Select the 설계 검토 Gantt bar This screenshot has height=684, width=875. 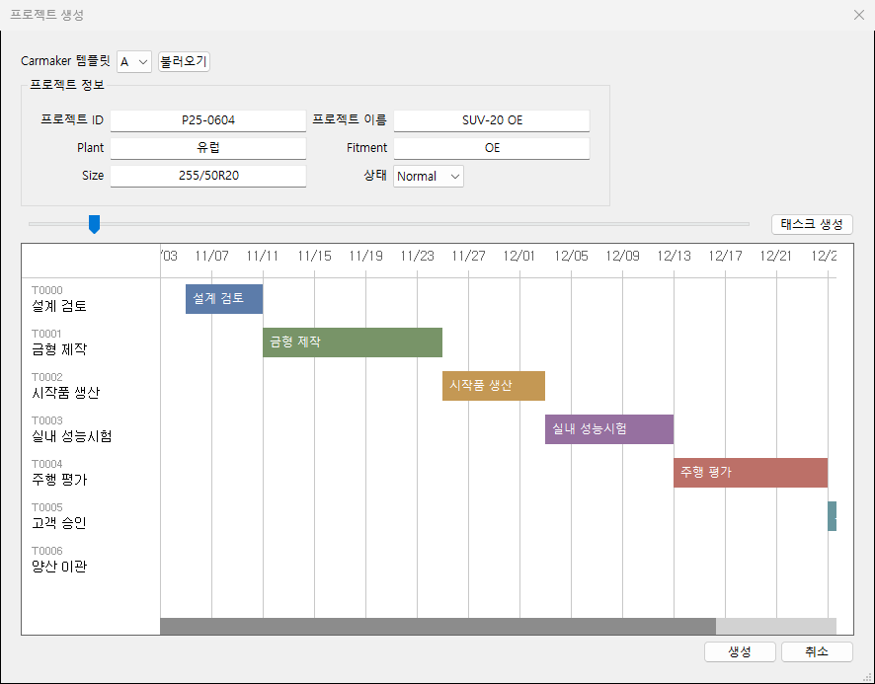(x=224, y=299)
